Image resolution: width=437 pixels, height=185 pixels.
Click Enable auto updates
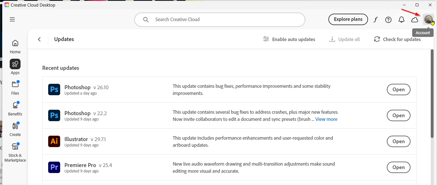point(289,39)
